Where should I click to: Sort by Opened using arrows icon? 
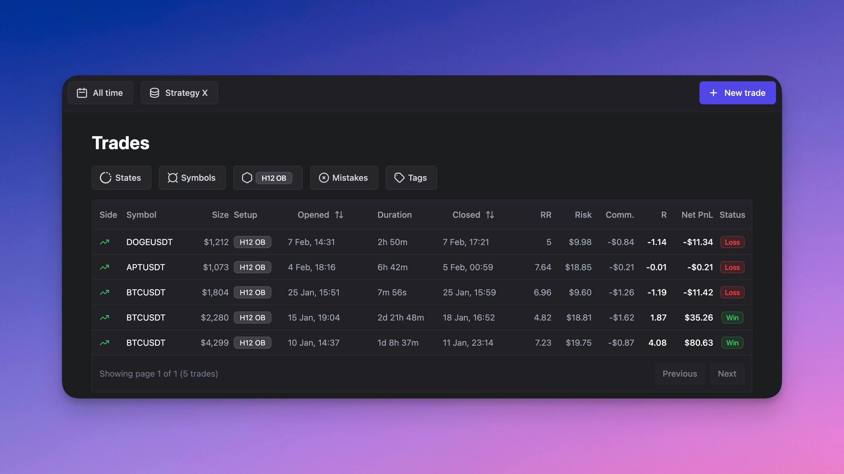click(x=339, y=215)
